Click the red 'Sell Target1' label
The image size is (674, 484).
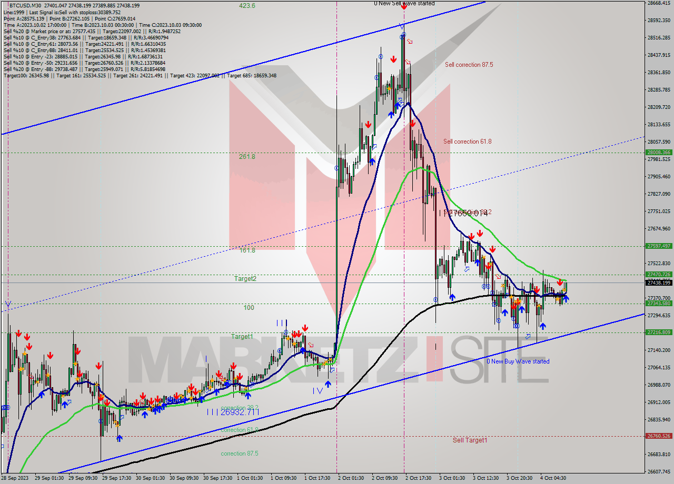[470, 440]
